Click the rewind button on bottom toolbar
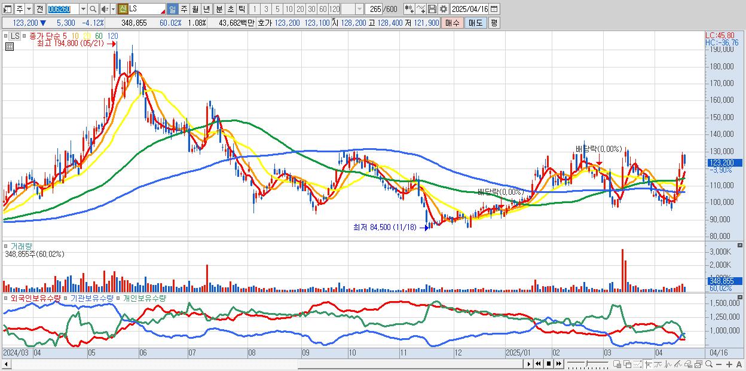The width and height of the screenshot is (746, 371). coord(538,364)
